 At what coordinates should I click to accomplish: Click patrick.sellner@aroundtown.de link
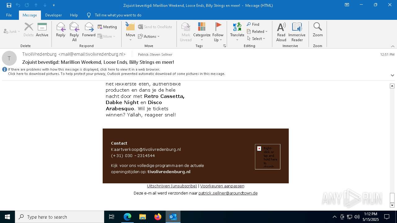click(228, 193)
